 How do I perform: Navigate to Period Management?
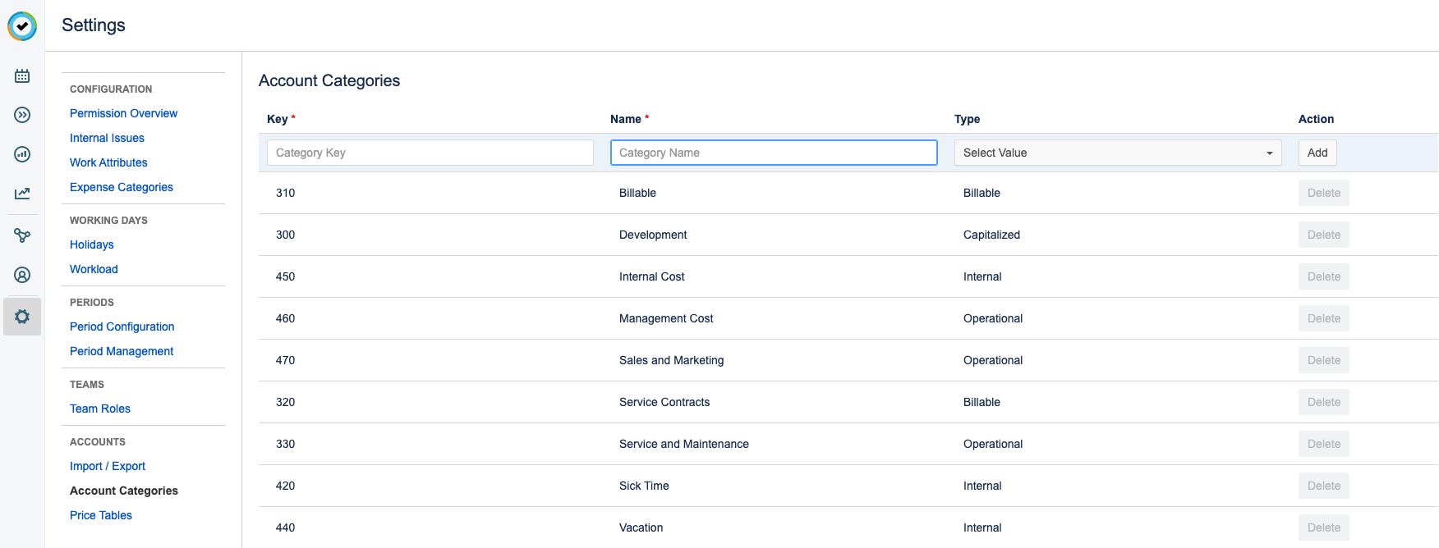point(122,351)
